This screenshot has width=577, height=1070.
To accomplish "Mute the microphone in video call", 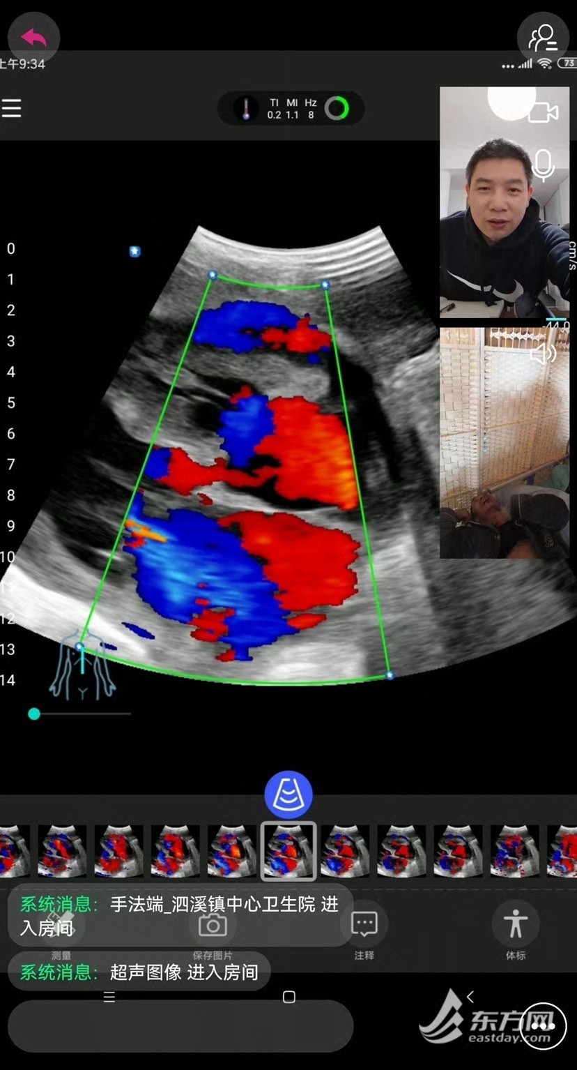I will (x=543, y=165).
